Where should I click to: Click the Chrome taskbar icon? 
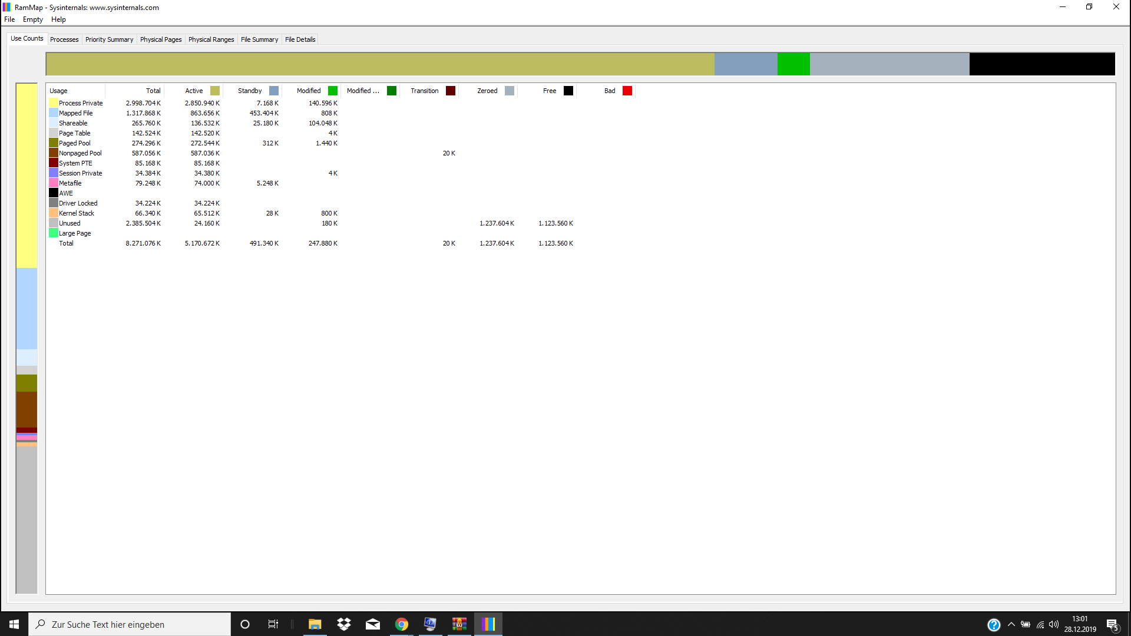402,624
